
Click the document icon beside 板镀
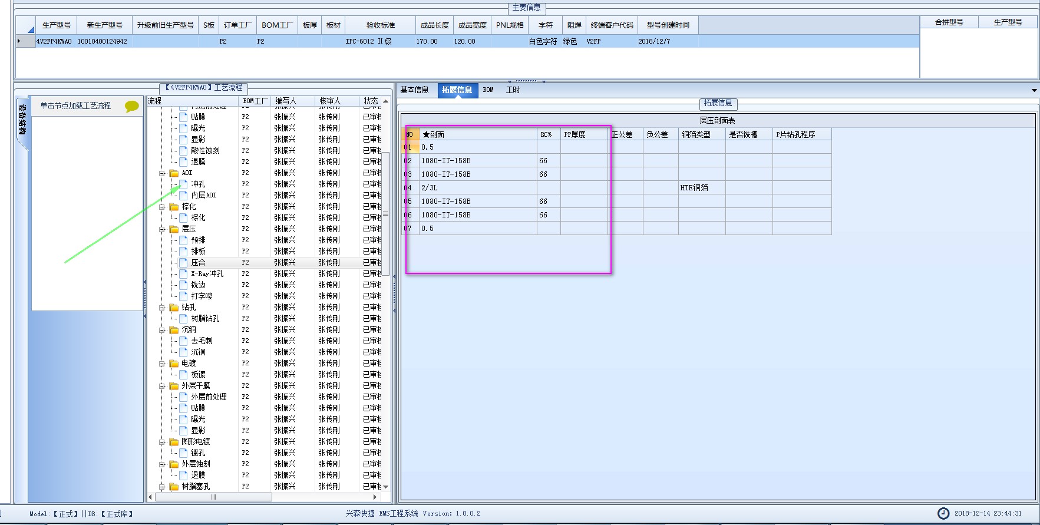click(183, 375)
